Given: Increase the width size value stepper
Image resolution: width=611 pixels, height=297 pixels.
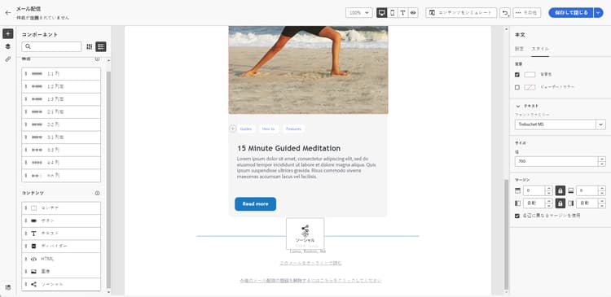Looking at the screenshot, I should click(x=602, y=159).
